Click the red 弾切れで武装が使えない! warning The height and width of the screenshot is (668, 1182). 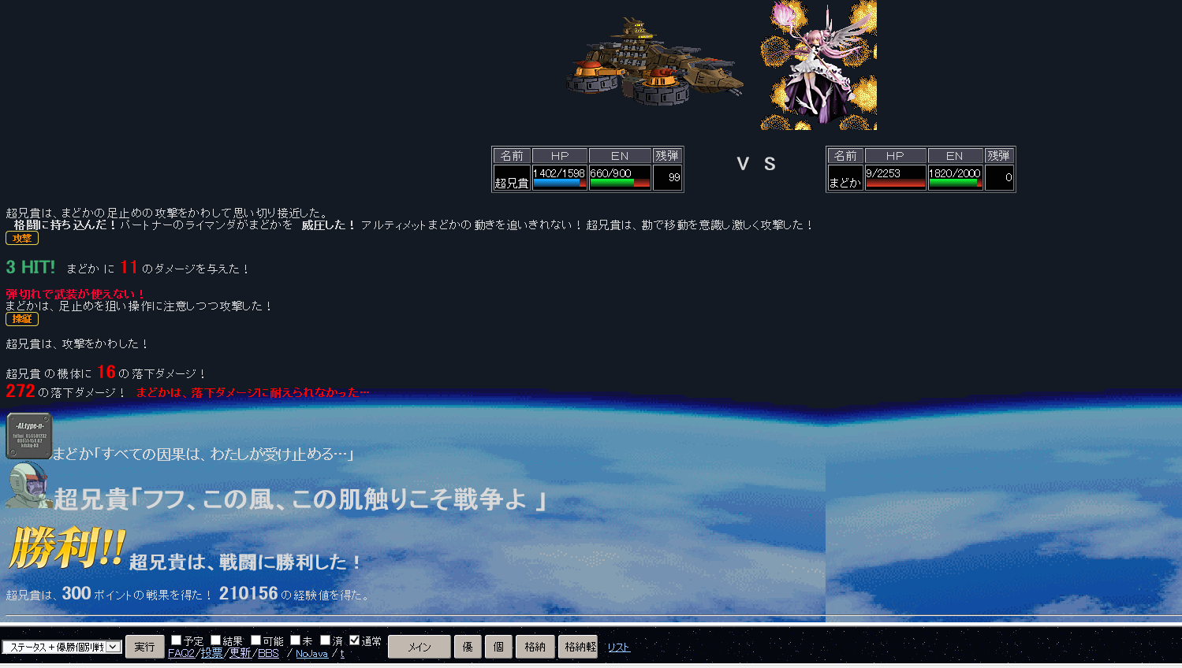click(75, 294)
